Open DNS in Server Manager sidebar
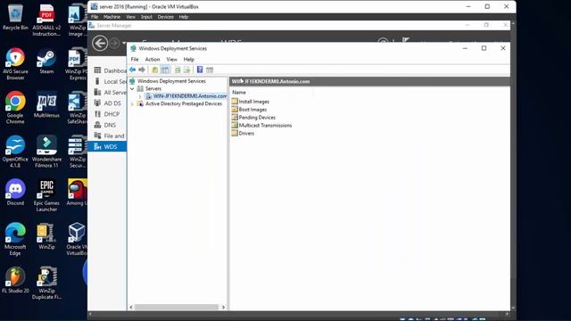The width and height of the screenshot is (571, 321). 108,125
